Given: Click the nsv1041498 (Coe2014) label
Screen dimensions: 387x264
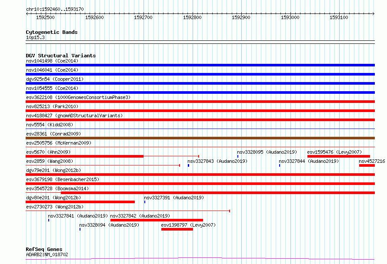Looking at the screenshot, I should (52, 61).
